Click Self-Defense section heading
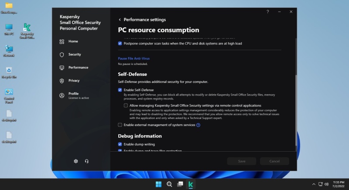This screenshot has width=349, height=190. click(x=133, y=74)
